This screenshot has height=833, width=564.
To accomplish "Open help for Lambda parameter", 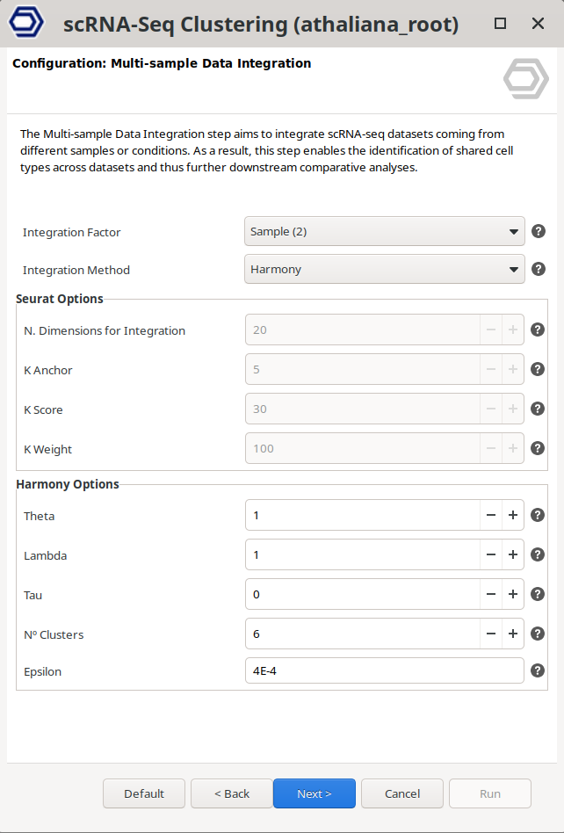I will coord(539,555).
